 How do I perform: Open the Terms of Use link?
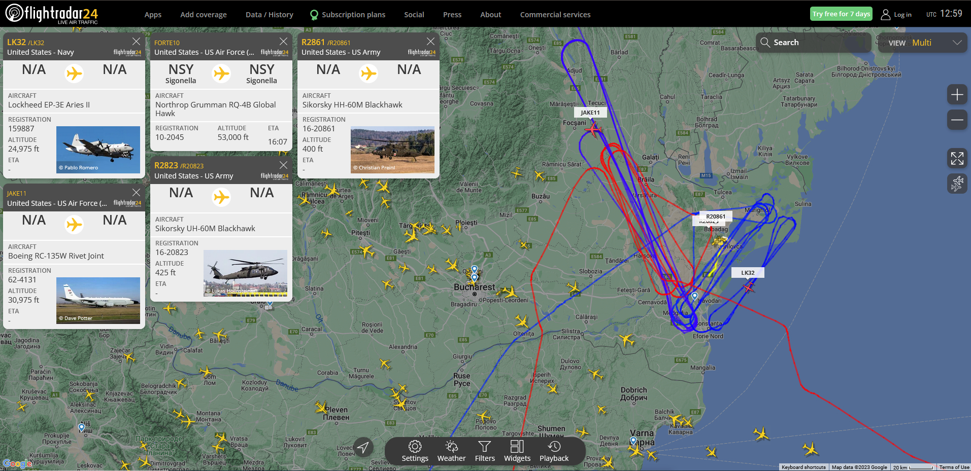point(954,467)
